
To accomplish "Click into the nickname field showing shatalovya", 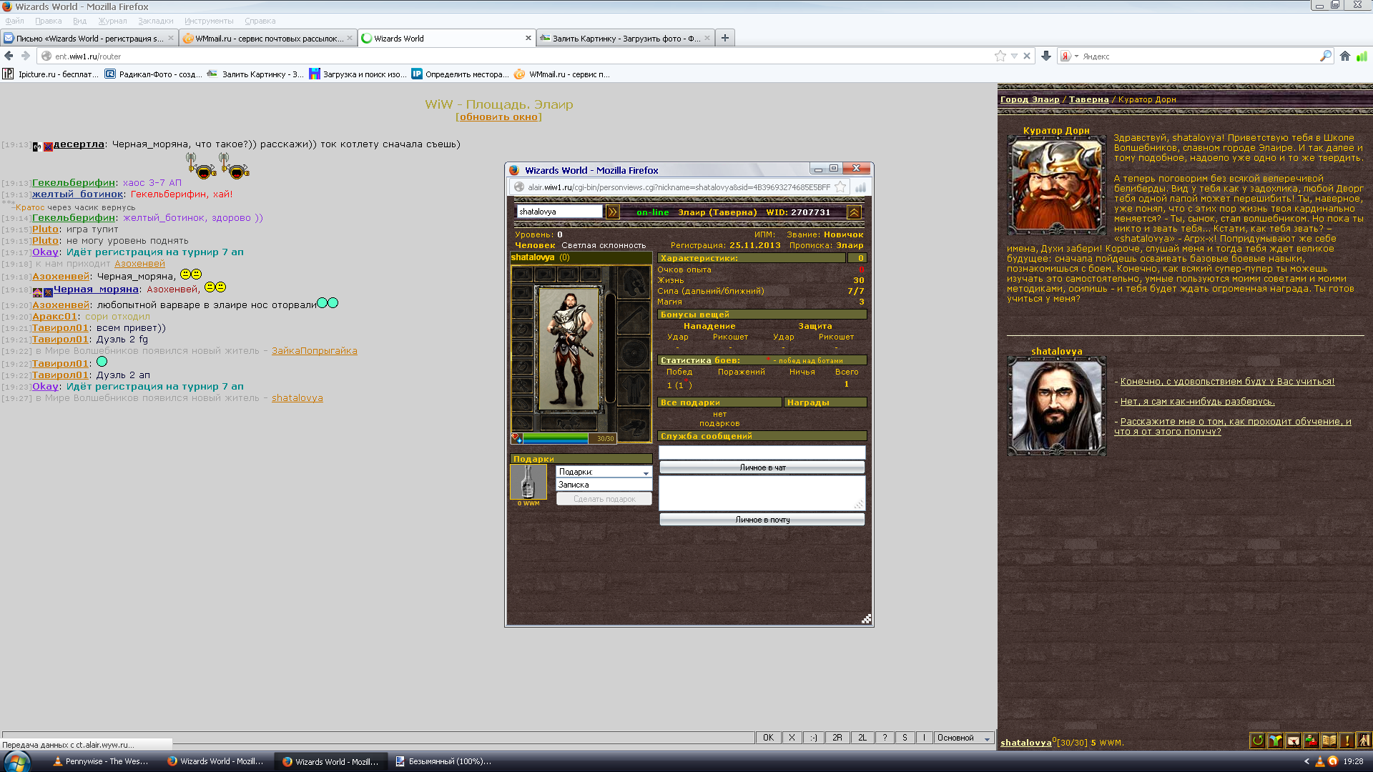I will click(x=559, y=212).
